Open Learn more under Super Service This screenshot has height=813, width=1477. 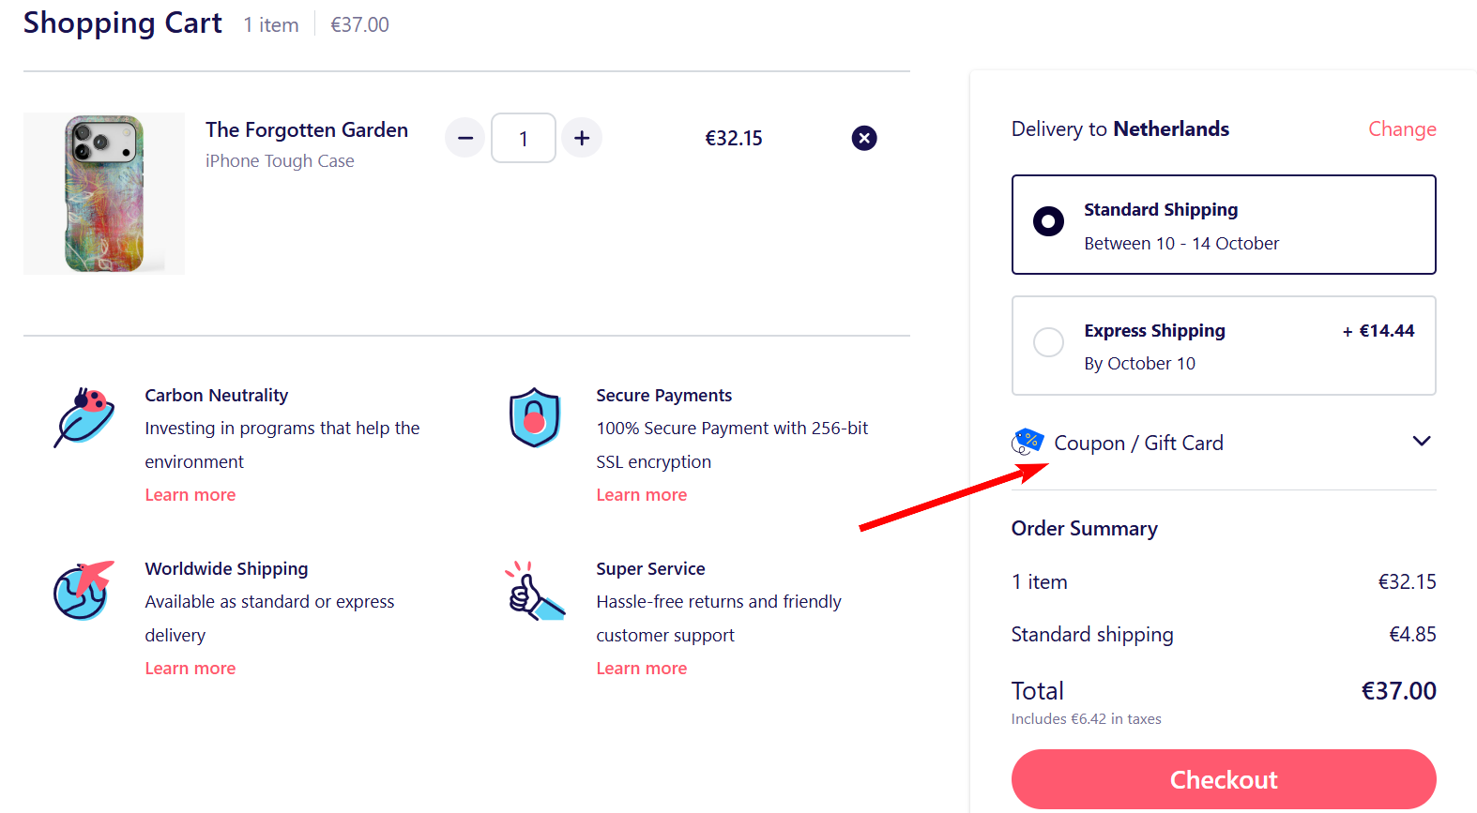point(642,669)
